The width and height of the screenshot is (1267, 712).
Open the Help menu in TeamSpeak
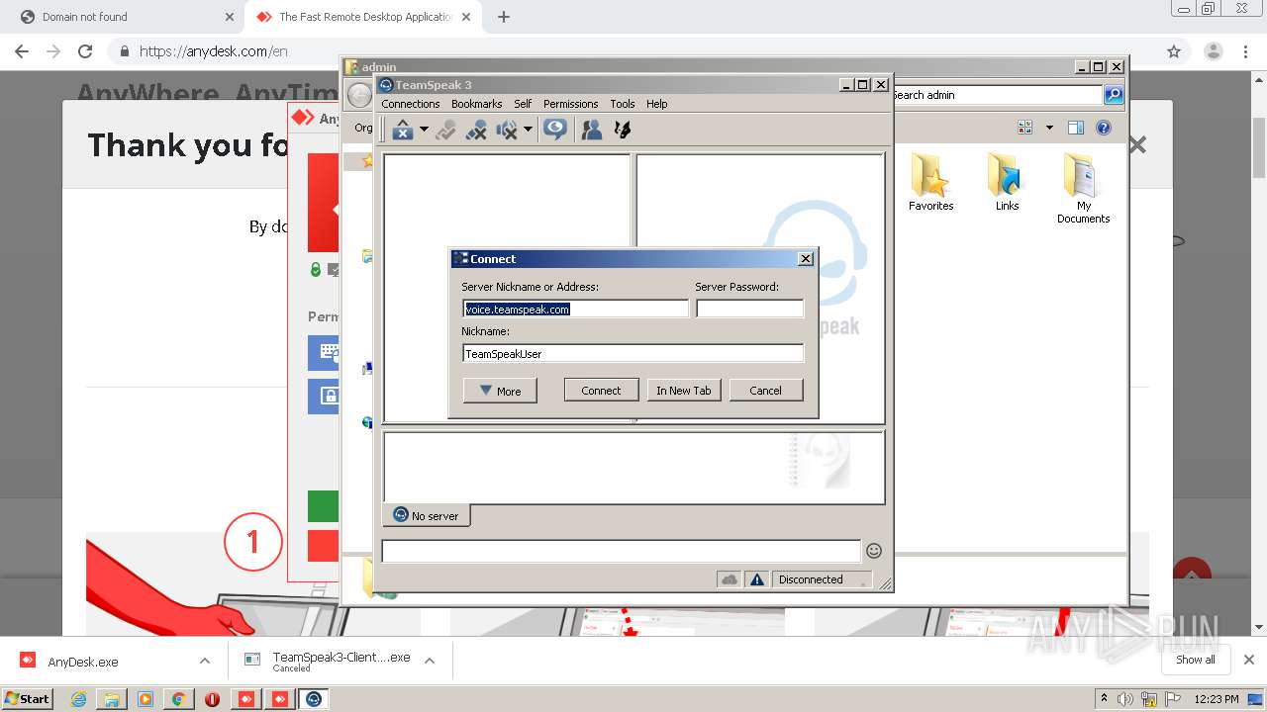(x=656, y=104)
